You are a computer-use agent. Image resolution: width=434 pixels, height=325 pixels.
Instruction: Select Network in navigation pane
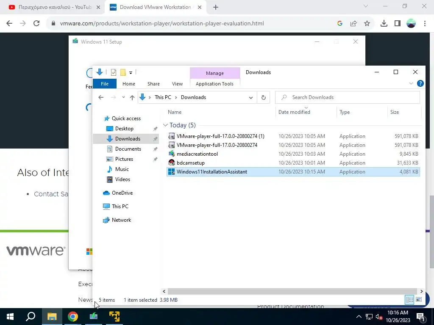coord(121,220)
